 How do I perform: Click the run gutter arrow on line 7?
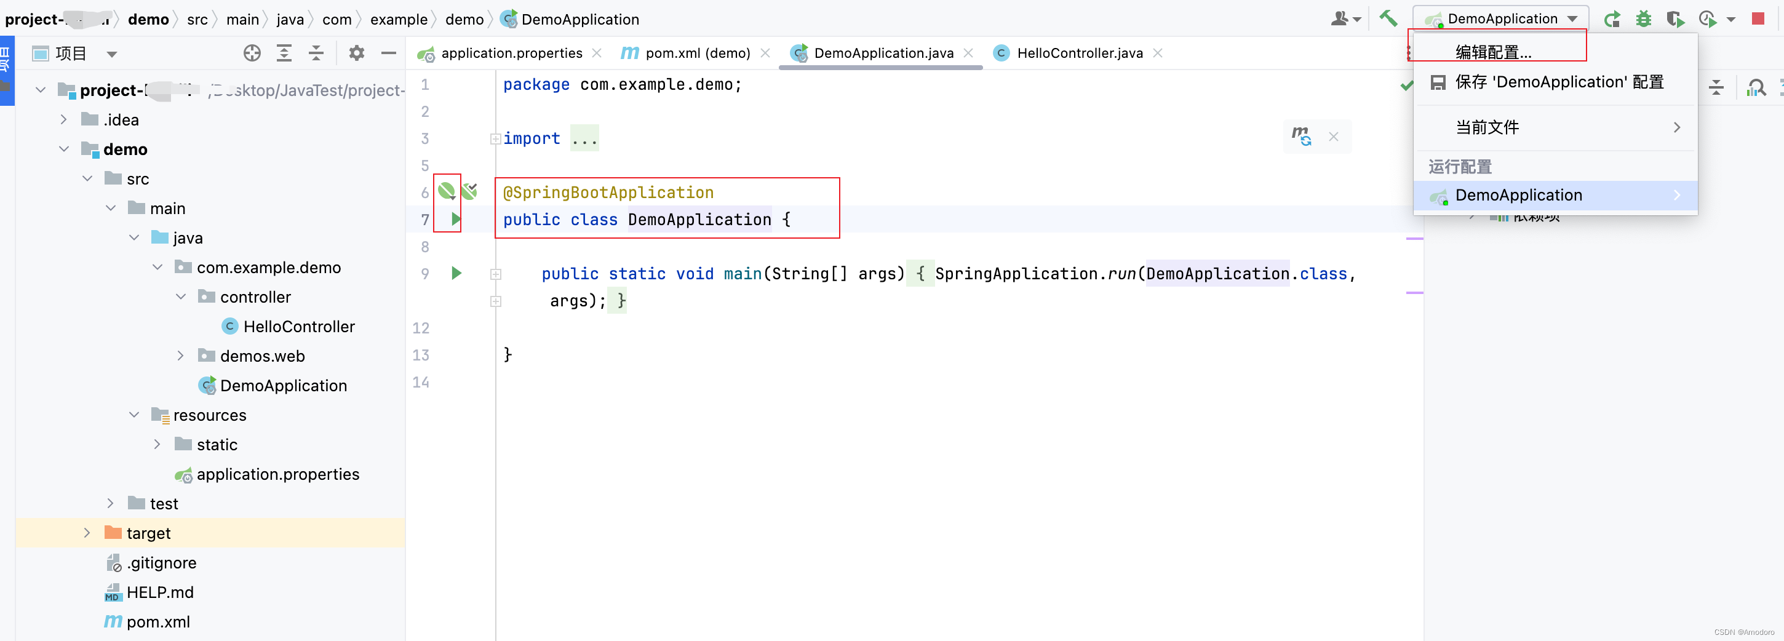click(x=456, y=220)
